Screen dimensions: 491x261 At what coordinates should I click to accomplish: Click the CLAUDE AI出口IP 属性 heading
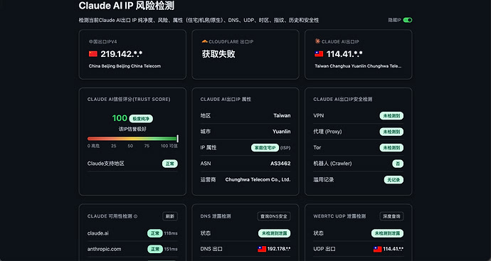point(226,99)
